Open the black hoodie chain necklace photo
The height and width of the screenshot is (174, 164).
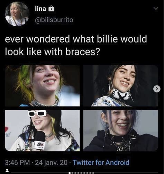coord(121,130)
